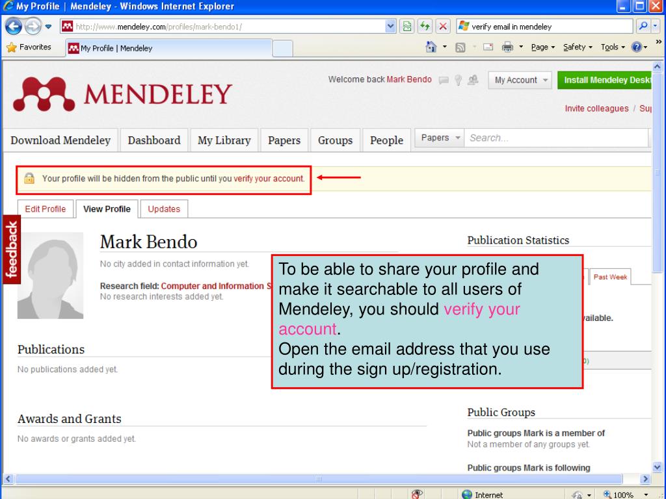The height and width of the screenshot is (499, 666).
Task: Open the 100% zoom level dropdown arrow
Action: 646,494
